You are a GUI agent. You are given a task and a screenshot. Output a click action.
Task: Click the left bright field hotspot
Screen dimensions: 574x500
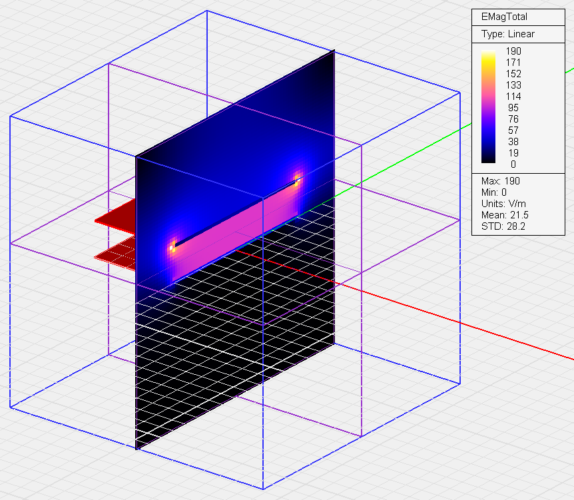click(172, 246)
